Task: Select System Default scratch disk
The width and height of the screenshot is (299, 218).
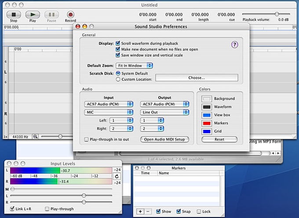Action: [x=118, y=73]
